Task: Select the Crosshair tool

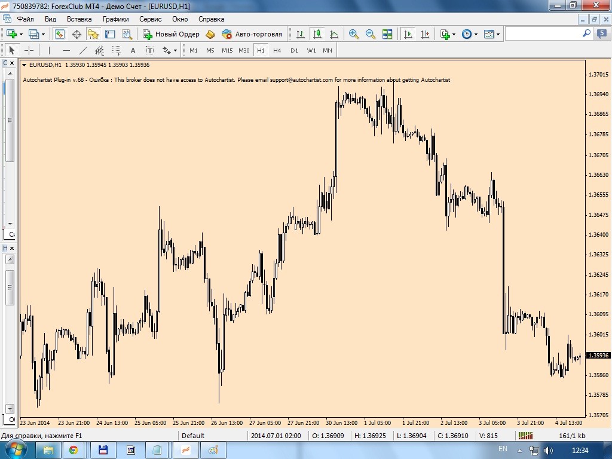Action: point(29,50)
